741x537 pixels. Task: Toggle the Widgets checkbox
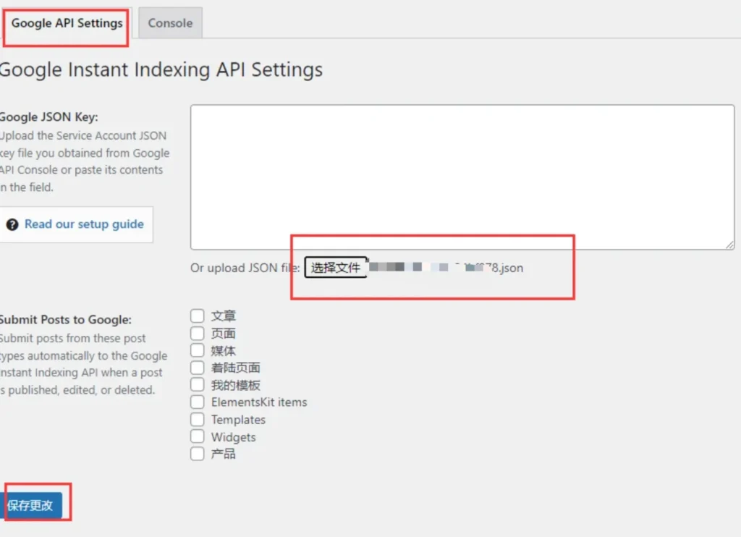pos(197,436)
